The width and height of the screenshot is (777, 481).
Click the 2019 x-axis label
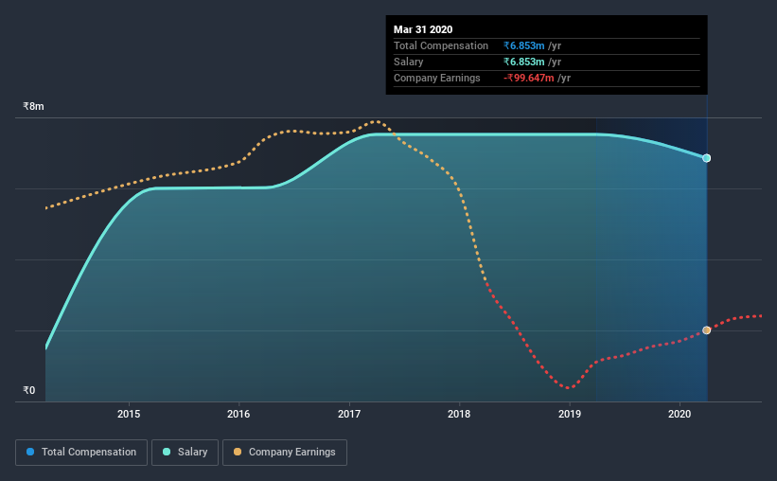pos(570,414)
